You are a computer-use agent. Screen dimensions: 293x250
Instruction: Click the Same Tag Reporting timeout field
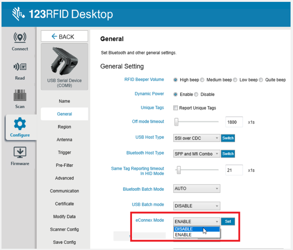[234, 170]
